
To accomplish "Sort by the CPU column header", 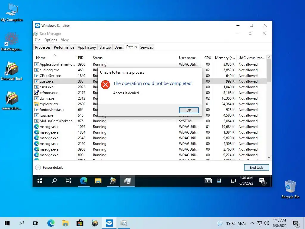I will tap(207, 58).
